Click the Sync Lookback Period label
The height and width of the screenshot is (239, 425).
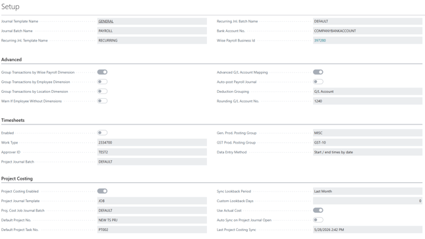click(234, 192)
